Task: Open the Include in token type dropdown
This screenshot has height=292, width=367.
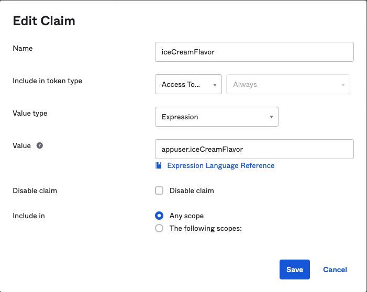Action: [188, 84]
